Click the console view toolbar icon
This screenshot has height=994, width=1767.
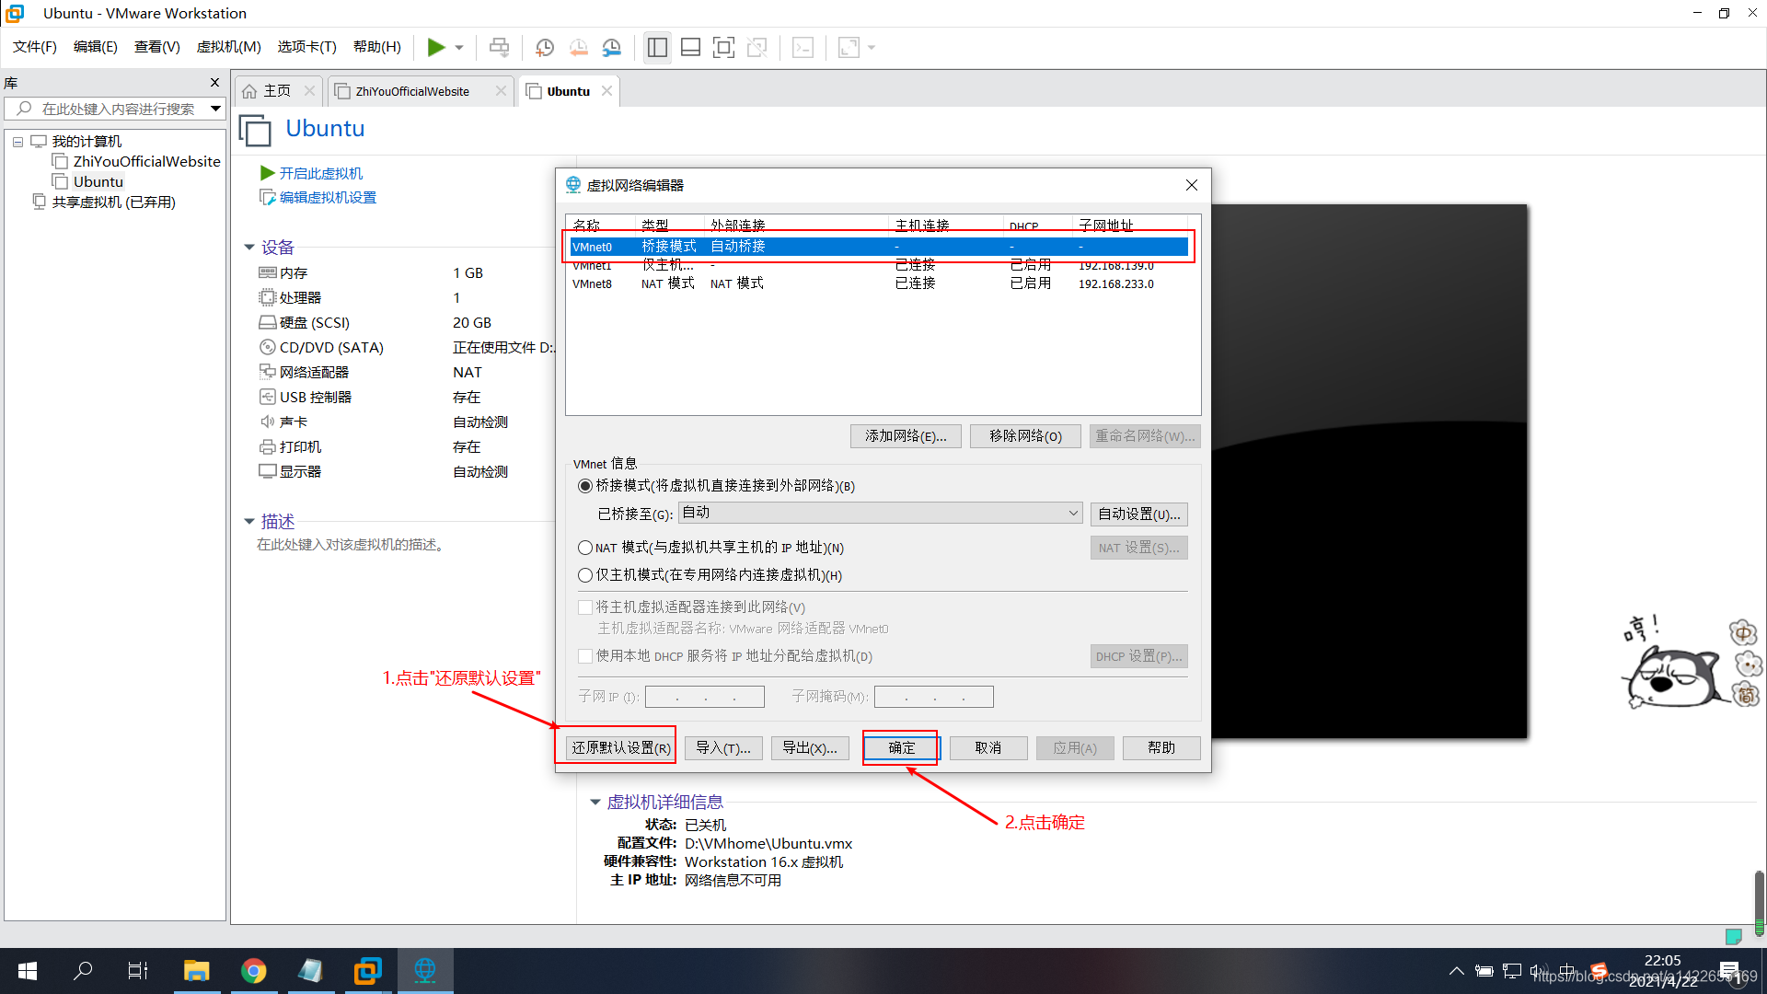coord(803,47)
